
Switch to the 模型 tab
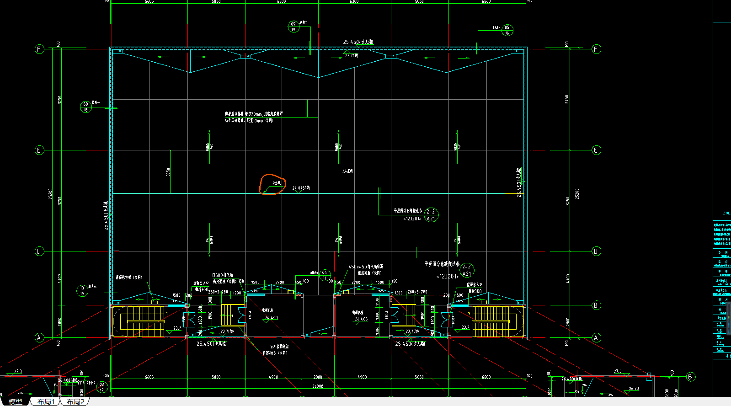(15, 401)
